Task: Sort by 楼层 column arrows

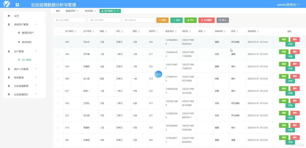Action: [x=139, y=31]
